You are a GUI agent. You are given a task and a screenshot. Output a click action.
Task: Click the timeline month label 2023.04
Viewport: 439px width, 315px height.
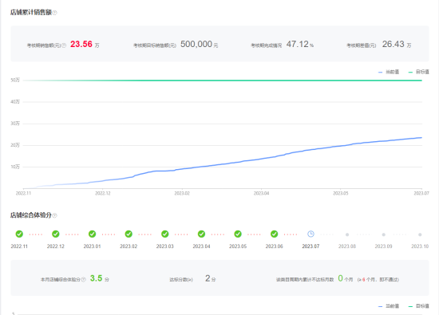pyautogui.click(x=201, y=246)
